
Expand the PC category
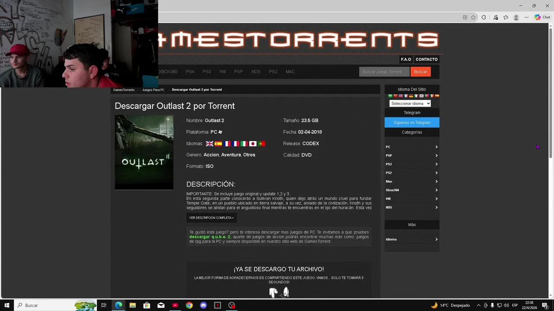(412, 147)
